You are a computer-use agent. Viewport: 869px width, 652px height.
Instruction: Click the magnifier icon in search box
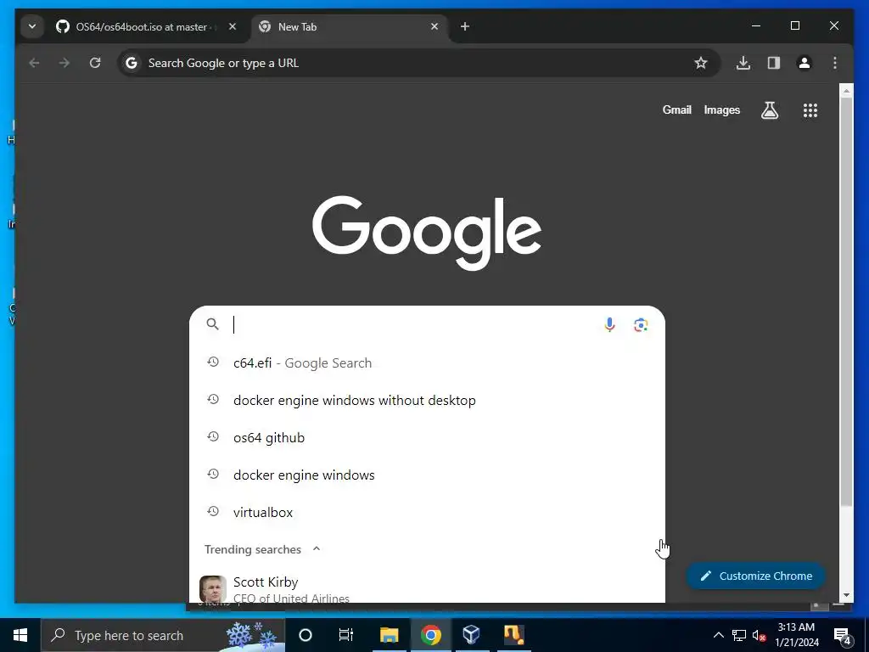[x=213, y=324]
